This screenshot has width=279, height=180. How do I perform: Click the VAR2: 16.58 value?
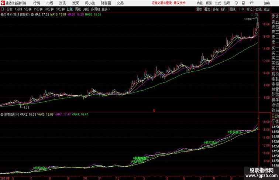coord(28,115)
